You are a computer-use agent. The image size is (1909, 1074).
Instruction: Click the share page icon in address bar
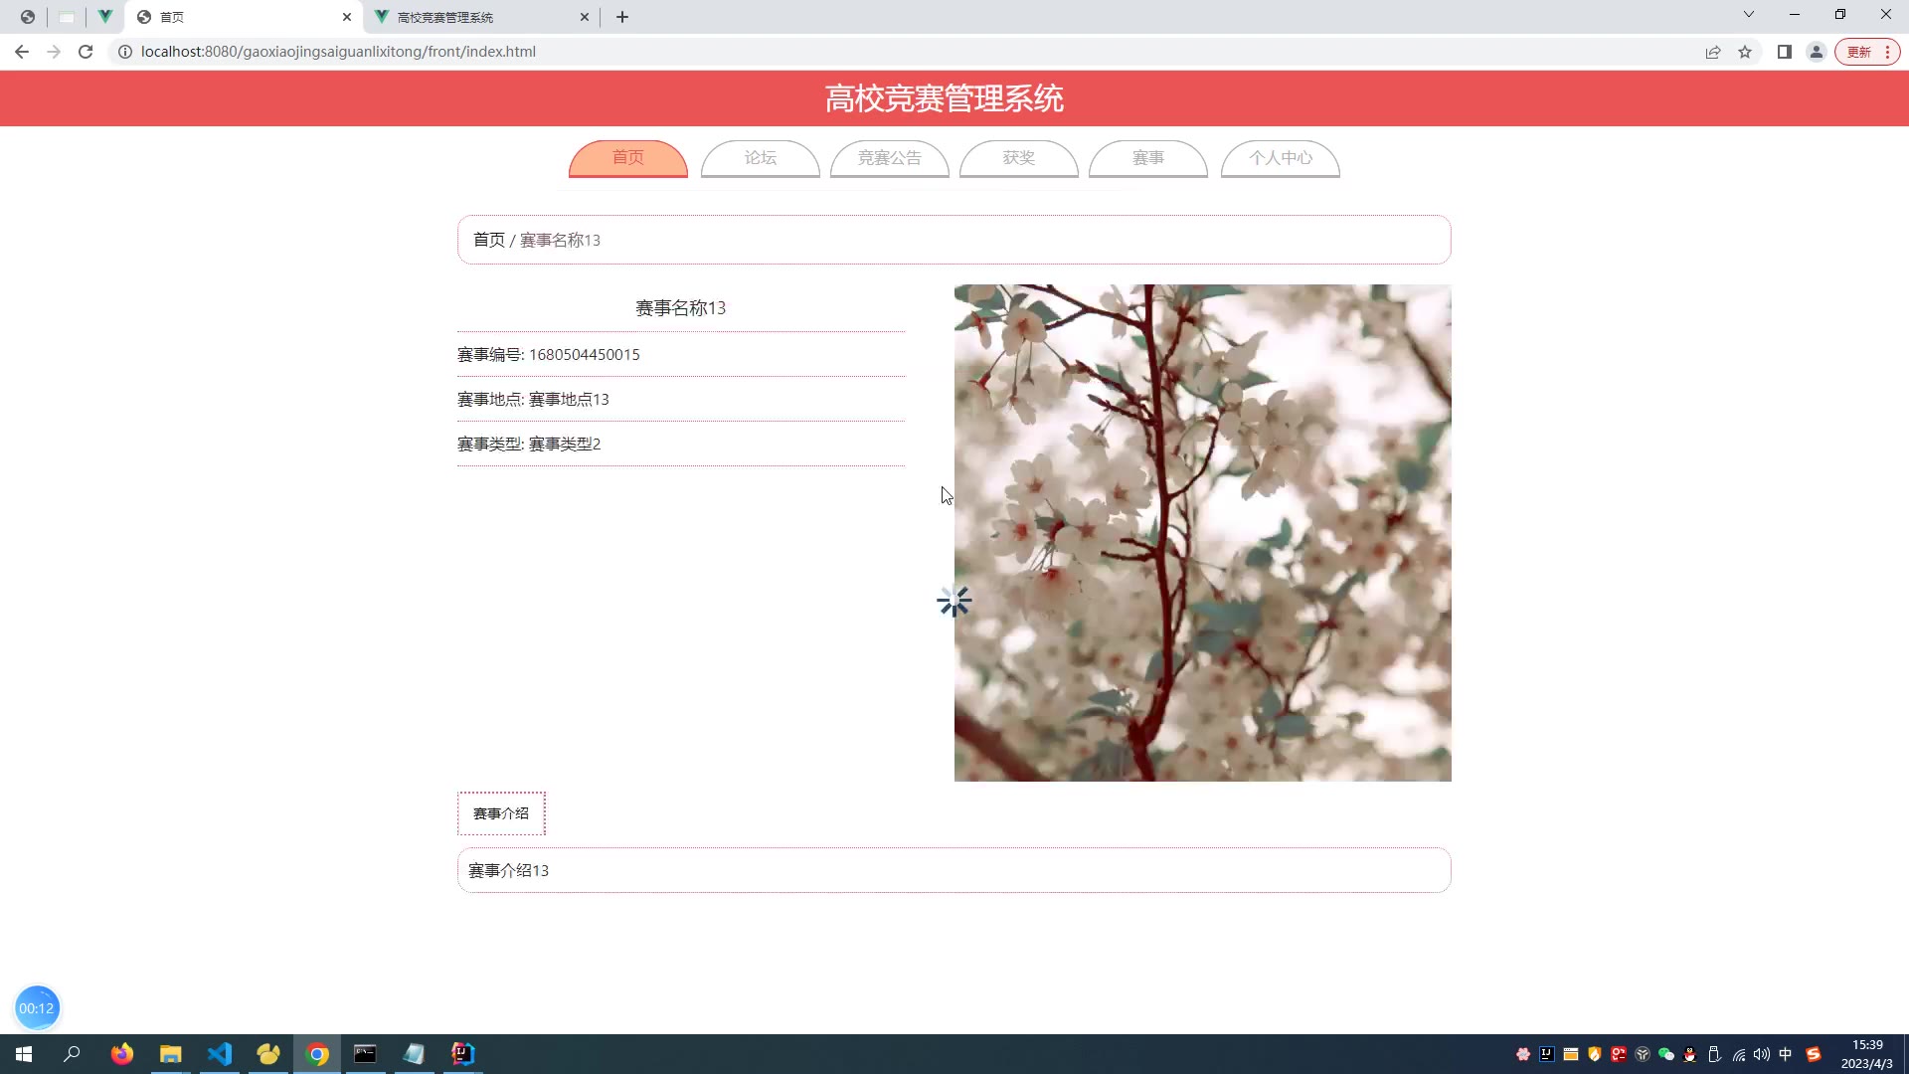[x=1713, y=52]
